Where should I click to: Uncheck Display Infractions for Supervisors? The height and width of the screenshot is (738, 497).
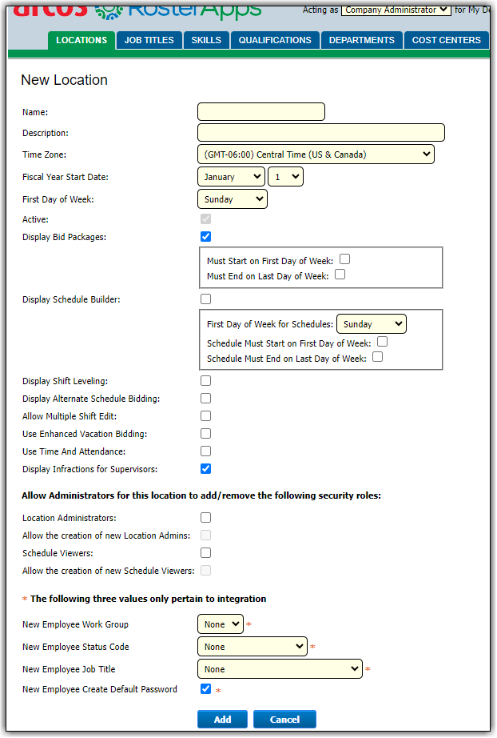coord(206,469)
